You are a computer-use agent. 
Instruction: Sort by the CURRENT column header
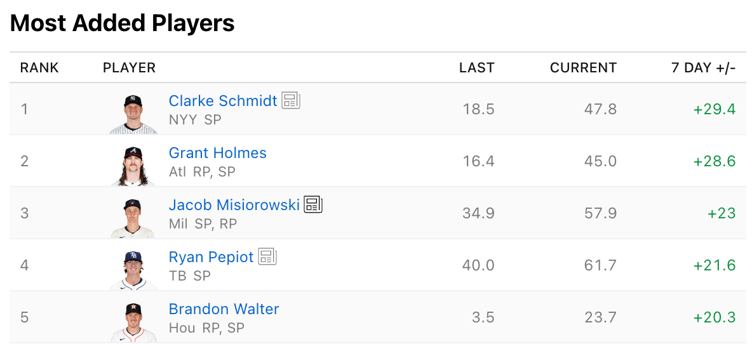point(583,68)
